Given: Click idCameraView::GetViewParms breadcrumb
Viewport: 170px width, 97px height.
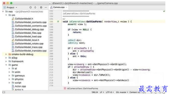Looking at the screenshot, I should (x=82, y=88).
